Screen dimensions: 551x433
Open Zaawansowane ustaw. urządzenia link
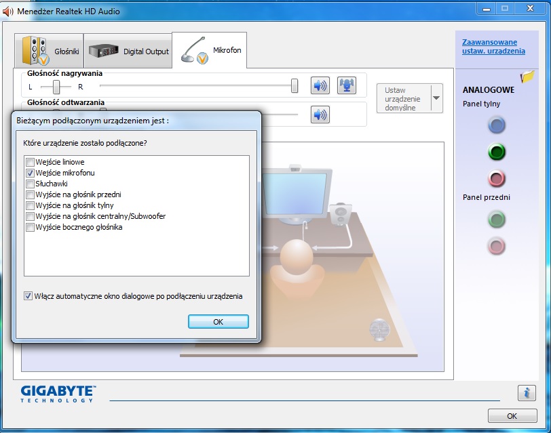pos(493,47)
